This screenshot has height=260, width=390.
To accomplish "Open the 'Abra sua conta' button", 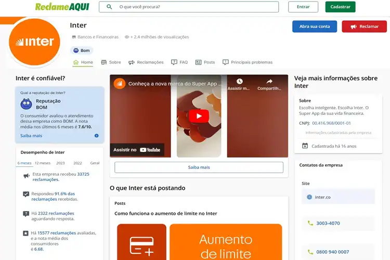I will [315, 27].
